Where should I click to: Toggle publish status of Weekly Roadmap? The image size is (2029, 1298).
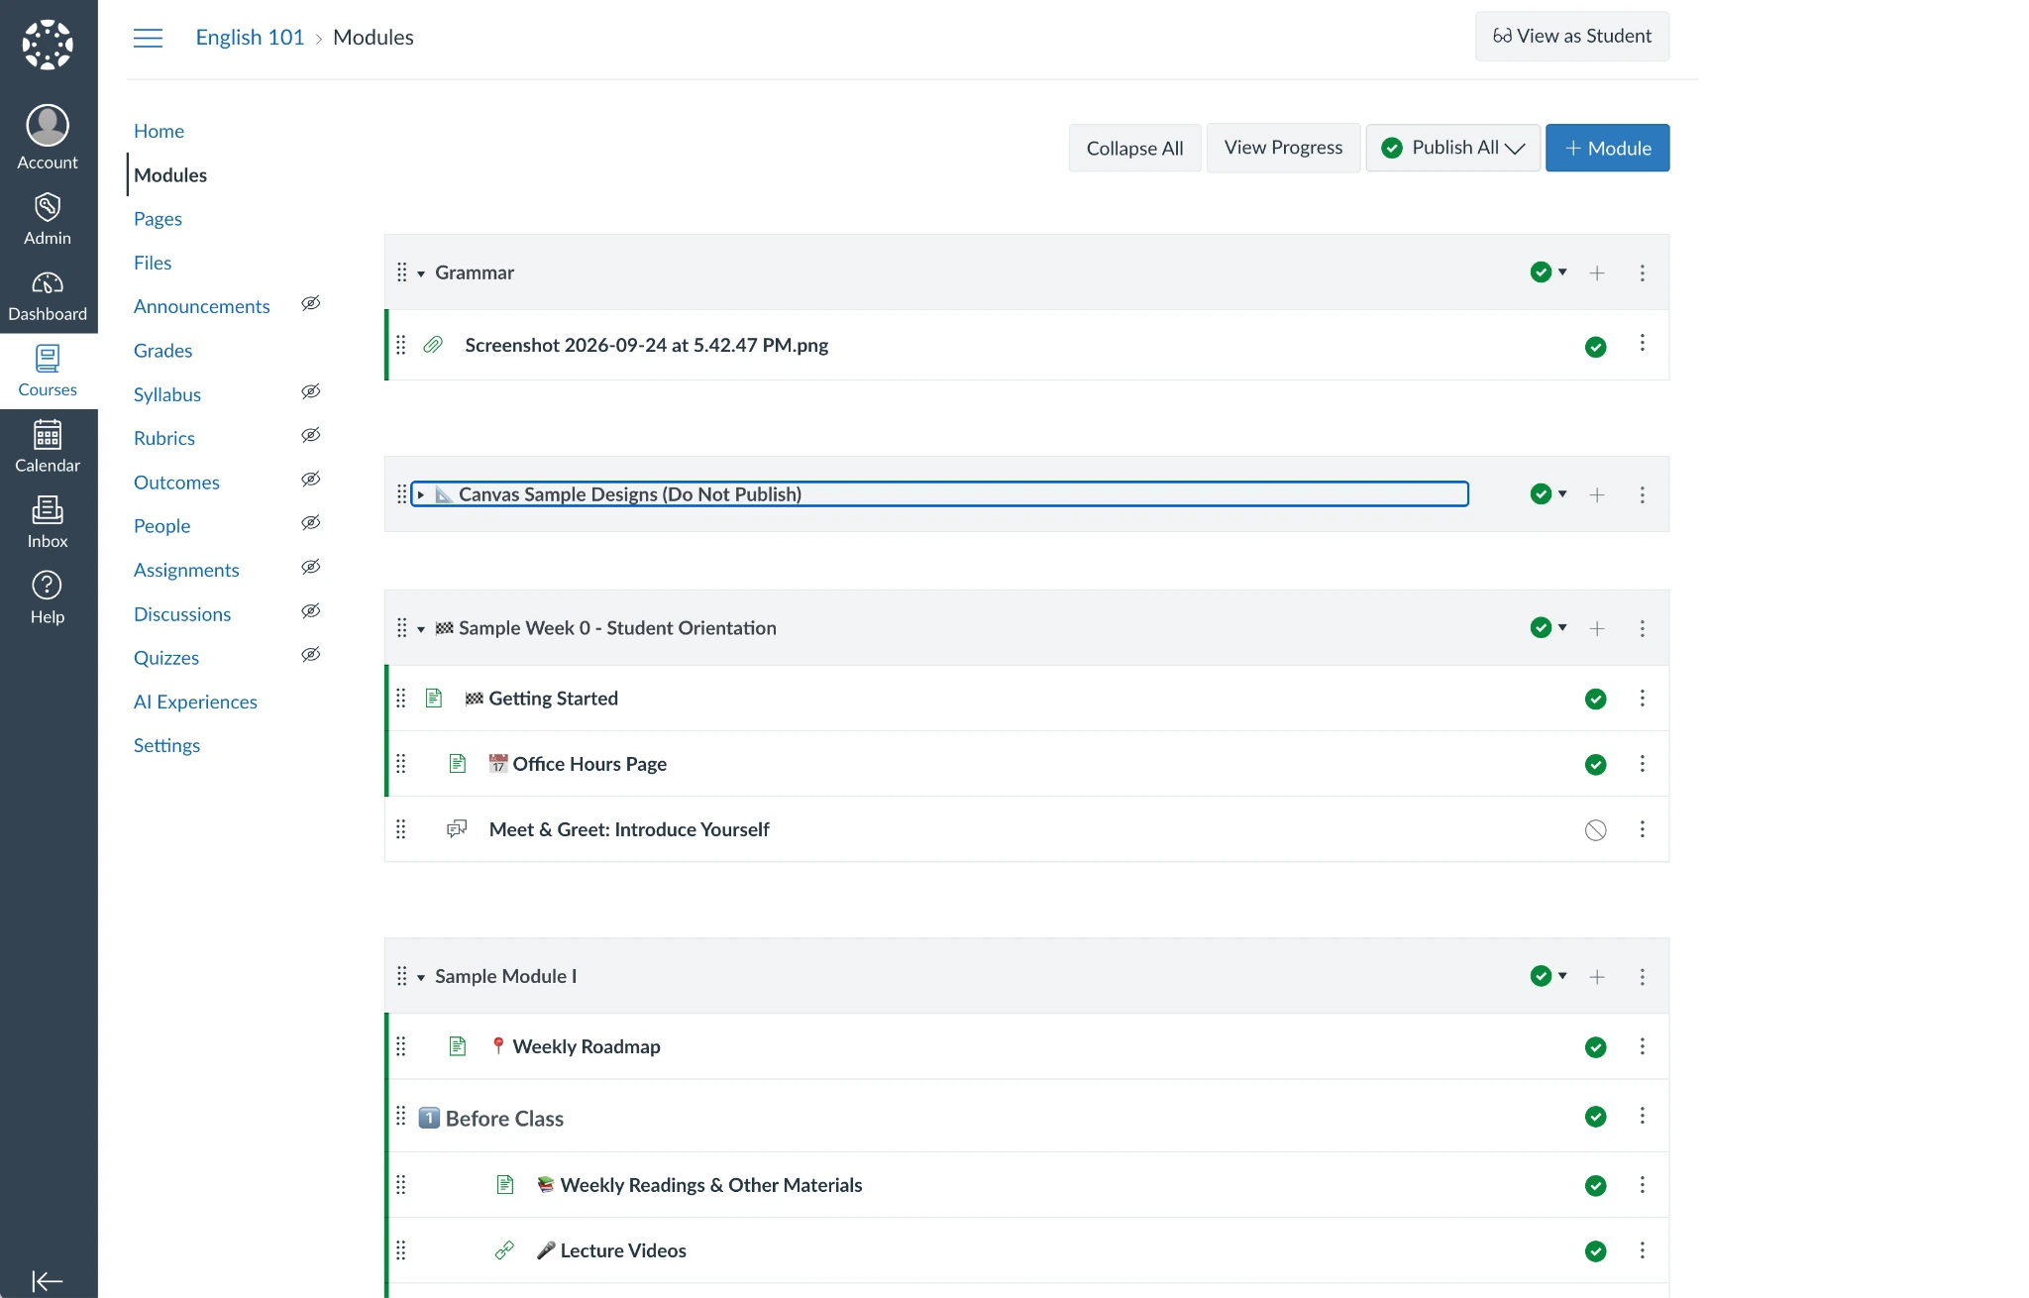(1596, 1047)
